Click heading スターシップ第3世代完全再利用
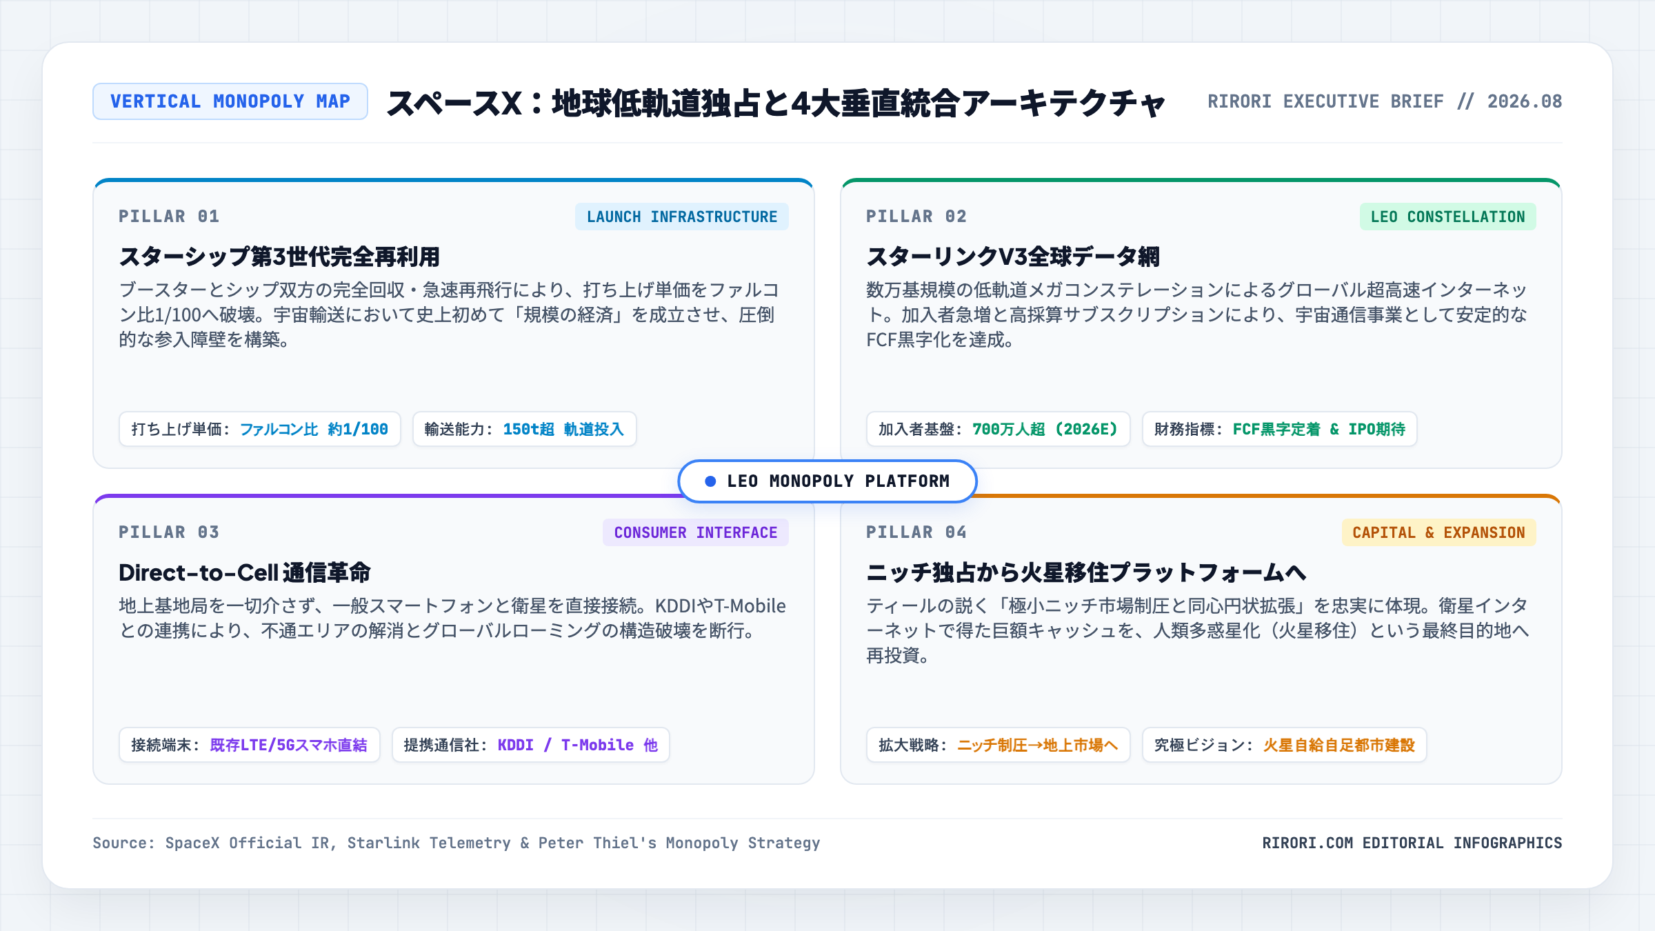 click(x=280, y=257)
